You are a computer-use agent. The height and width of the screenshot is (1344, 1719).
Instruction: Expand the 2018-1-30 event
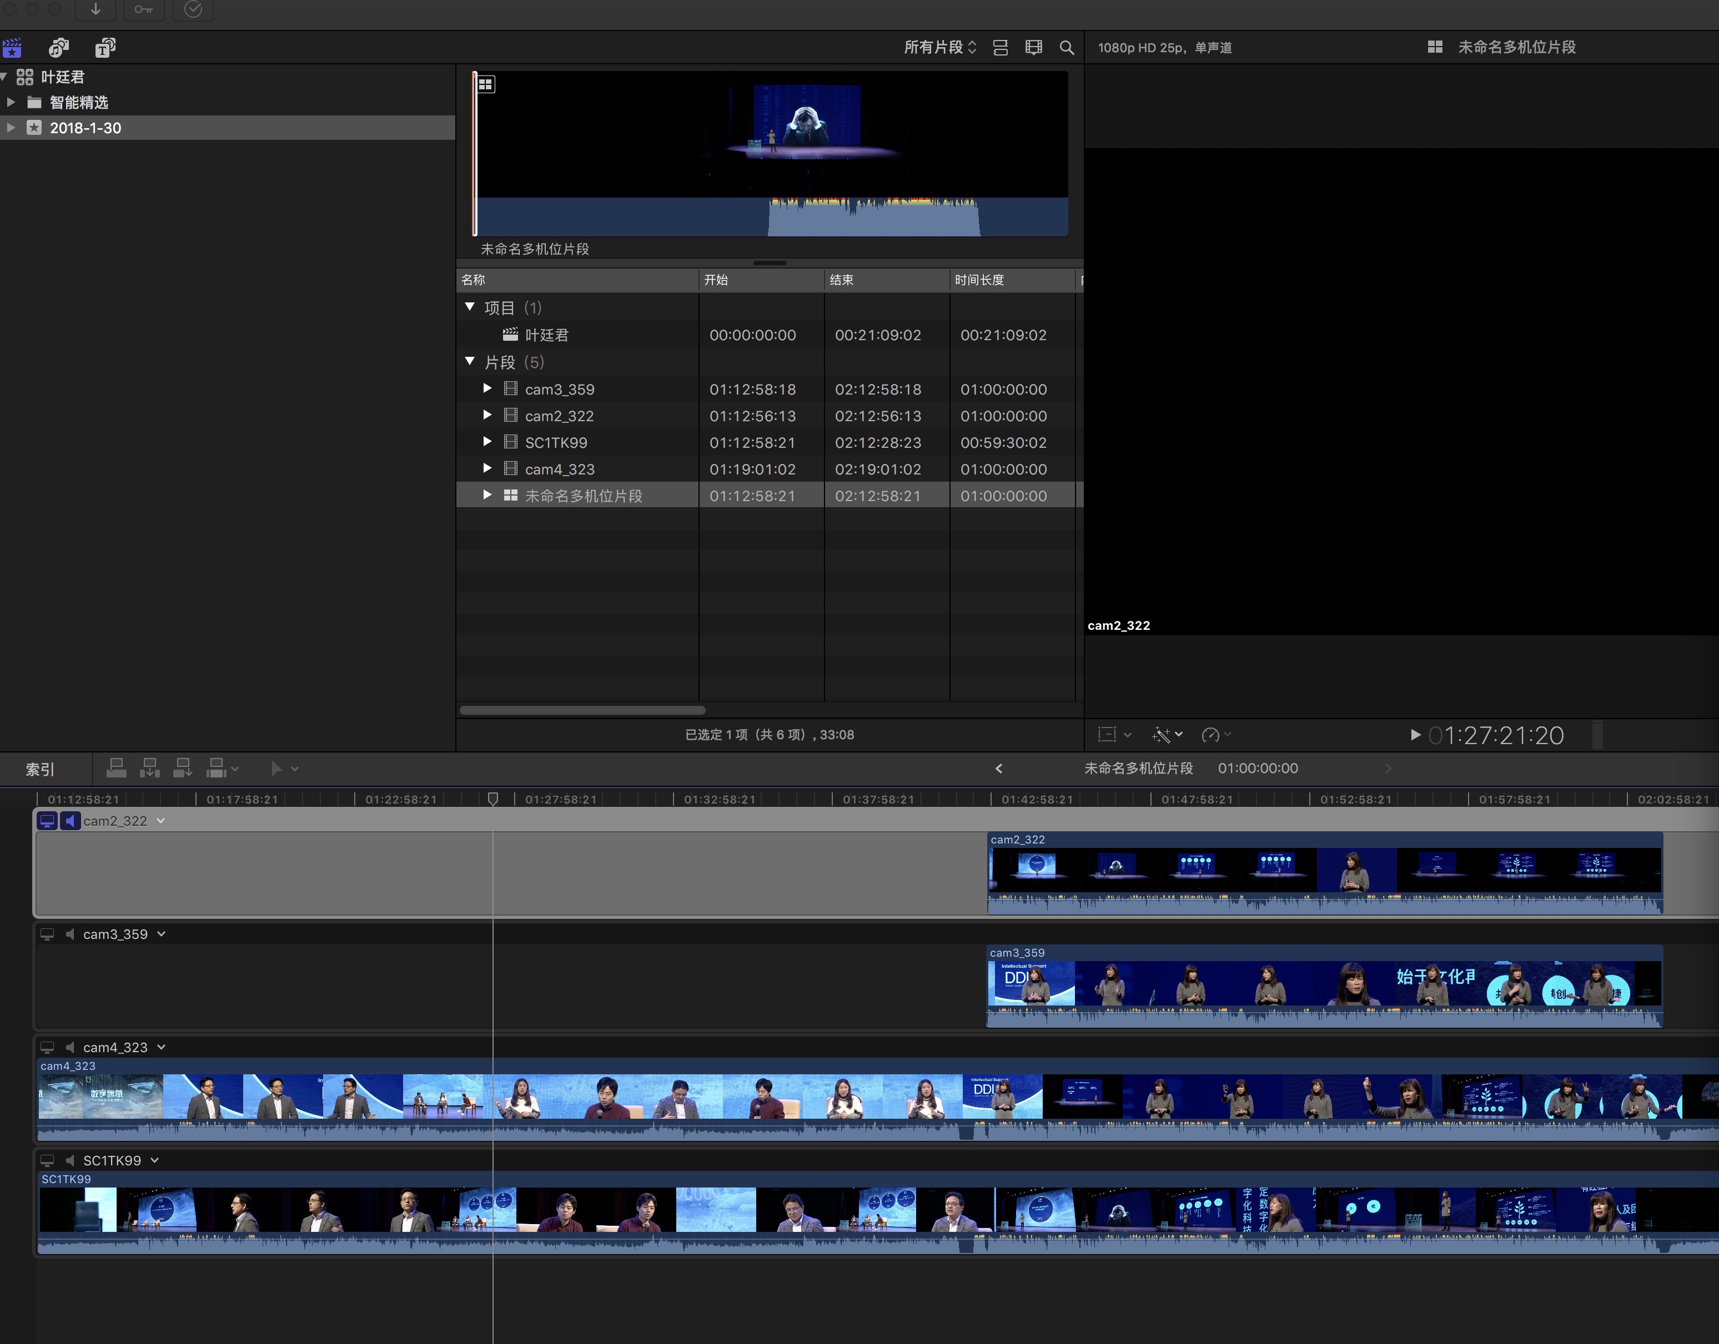(10, 128)
